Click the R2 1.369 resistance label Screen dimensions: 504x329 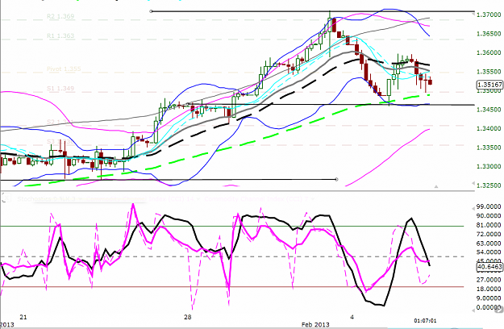click(x=60, y=16)
